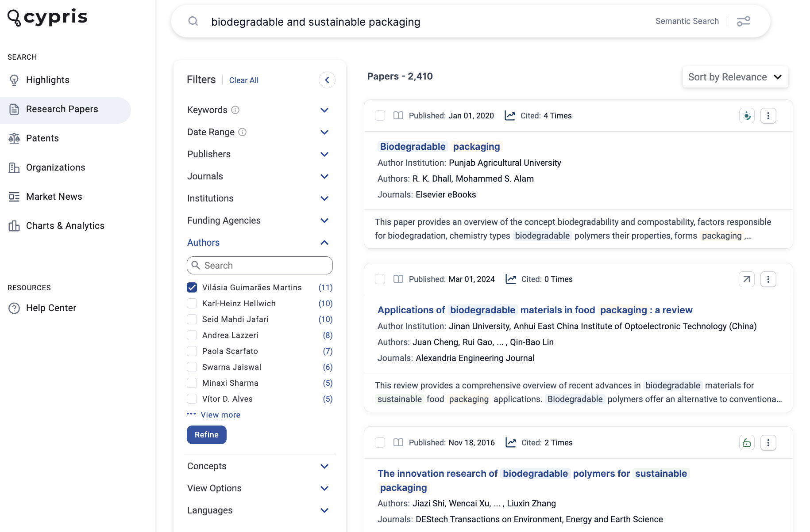Uncheck Vilásia Guimarães Martins author filter
810x532 pixels.
coord(192,288)
